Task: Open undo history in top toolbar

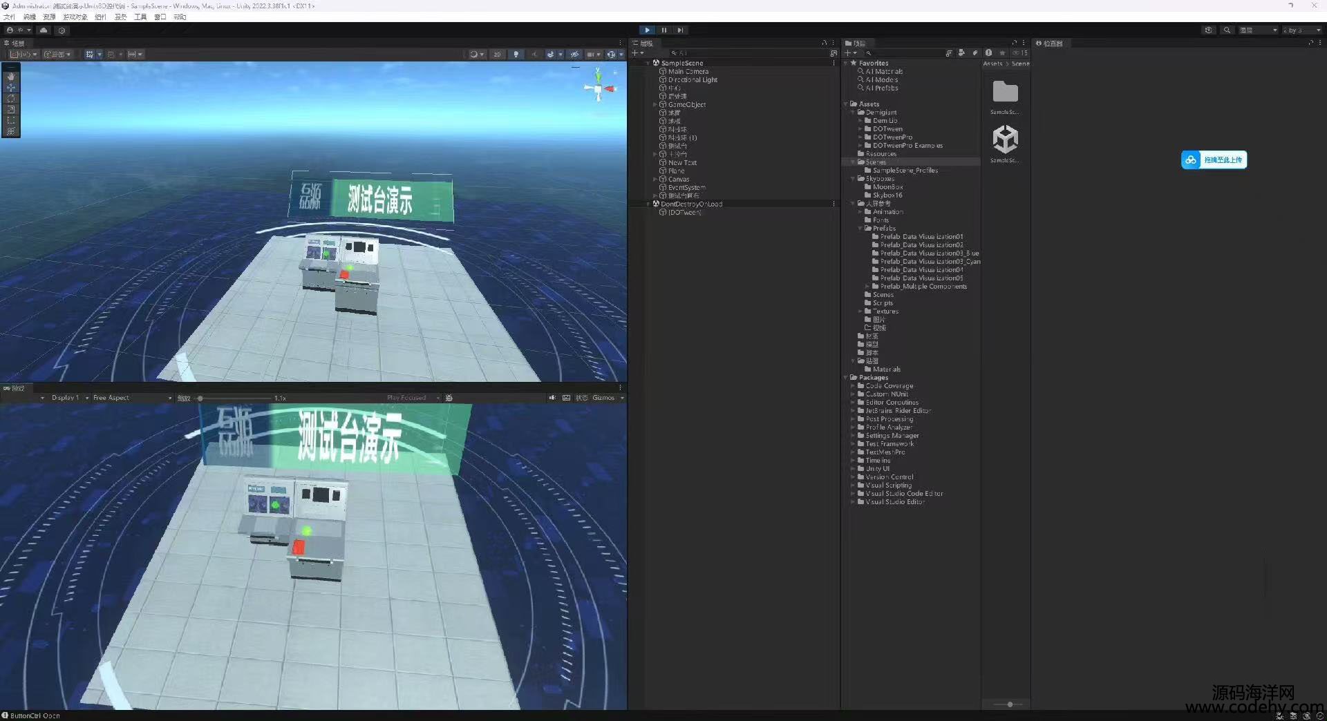Action: point(1208,30)
